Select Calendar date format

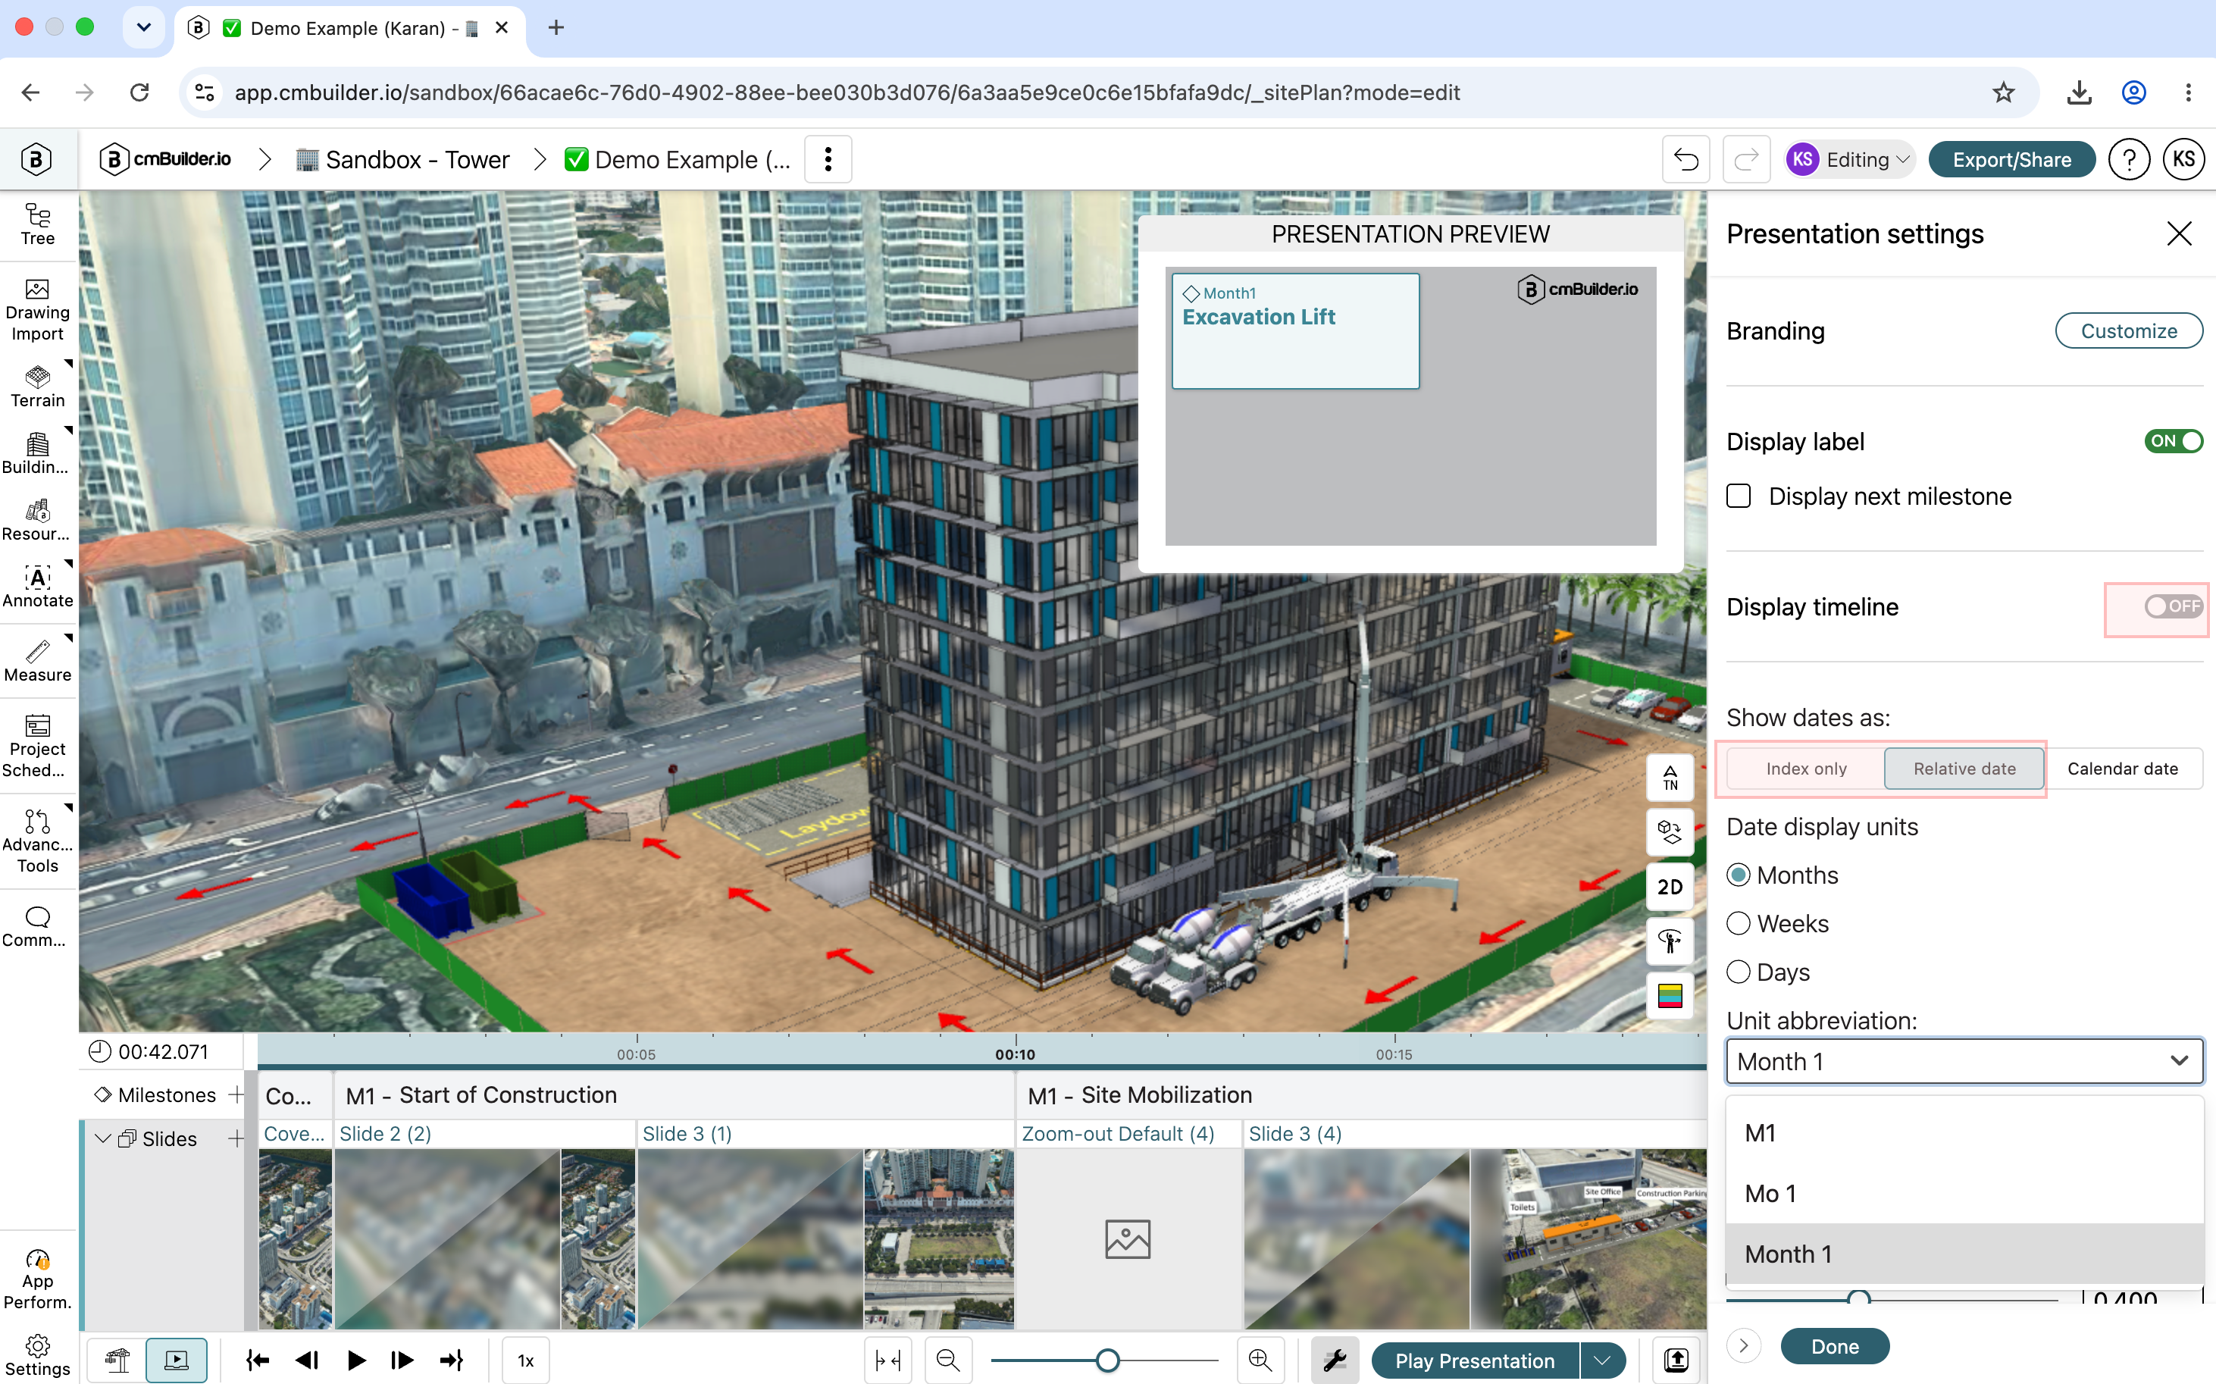[2123, 769]
